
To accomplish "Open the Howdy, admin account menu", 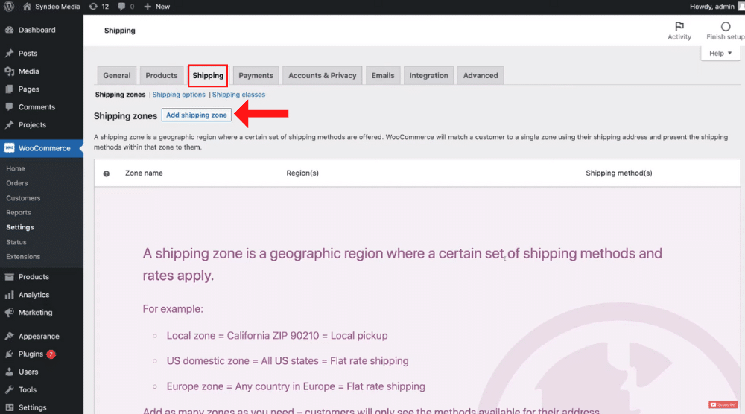I will point(716,7).
